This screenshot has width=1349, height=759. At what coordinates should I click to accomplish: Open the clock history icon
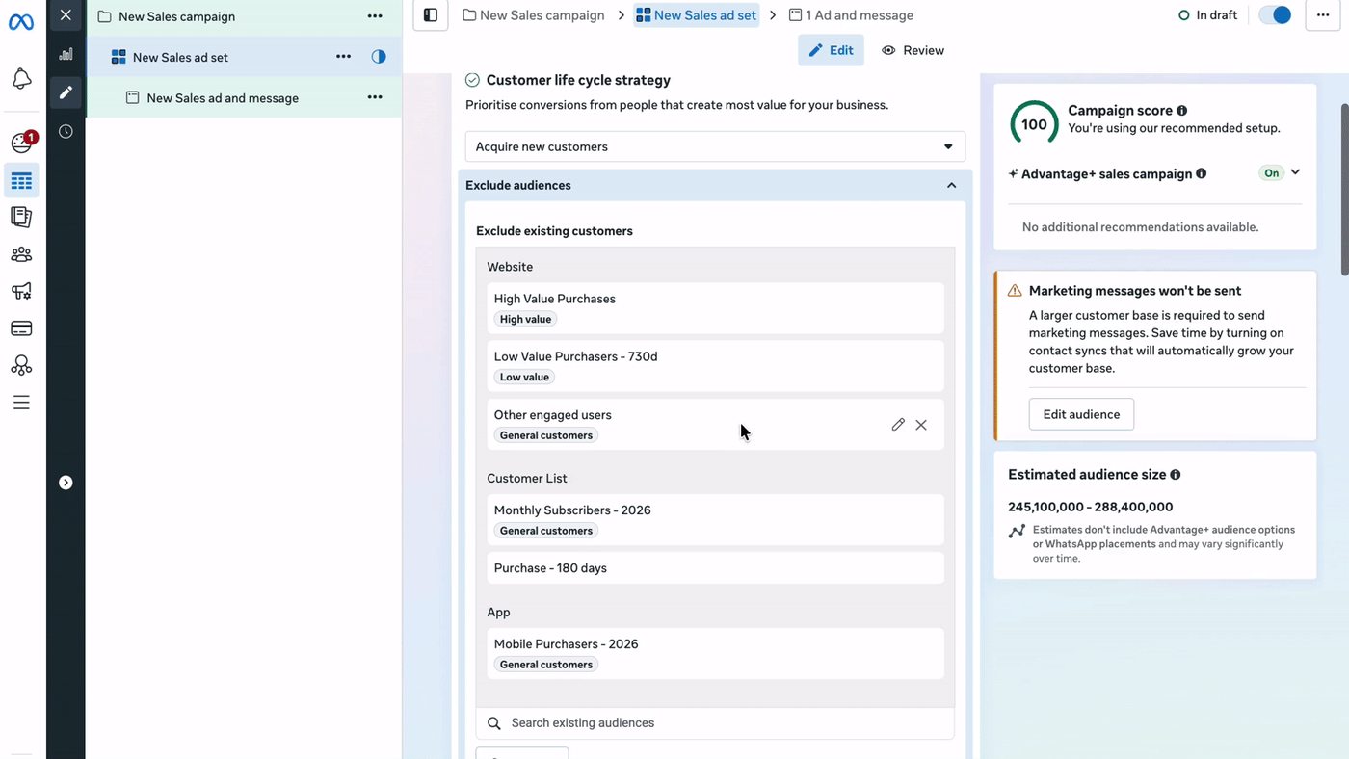[66, 132]
